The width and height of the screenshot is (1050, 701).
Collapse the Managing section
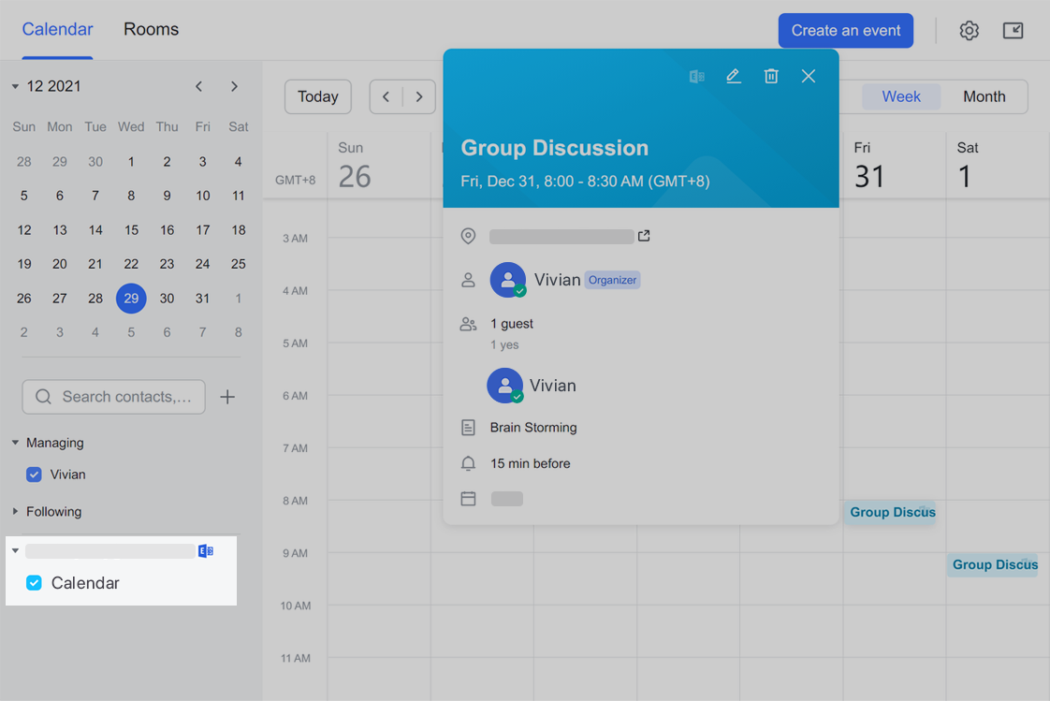[x=15, y=442]
